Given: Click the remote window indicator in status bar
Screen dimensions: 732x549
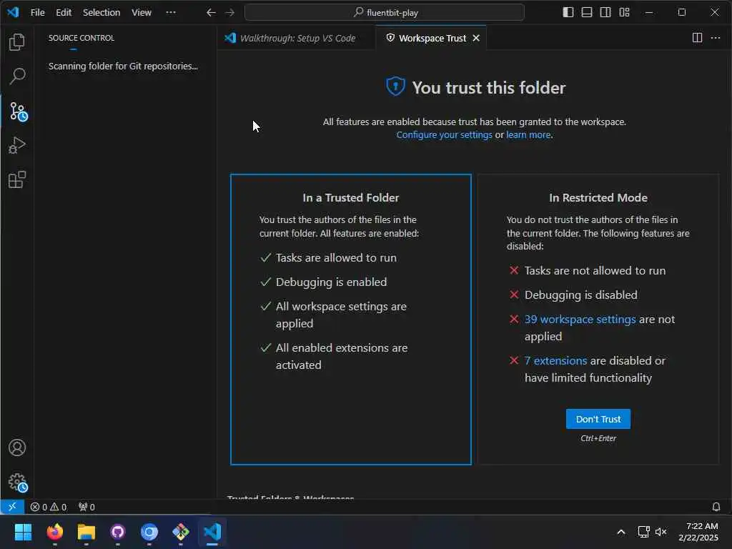Looking at the screenshot, I should point(12,507).
